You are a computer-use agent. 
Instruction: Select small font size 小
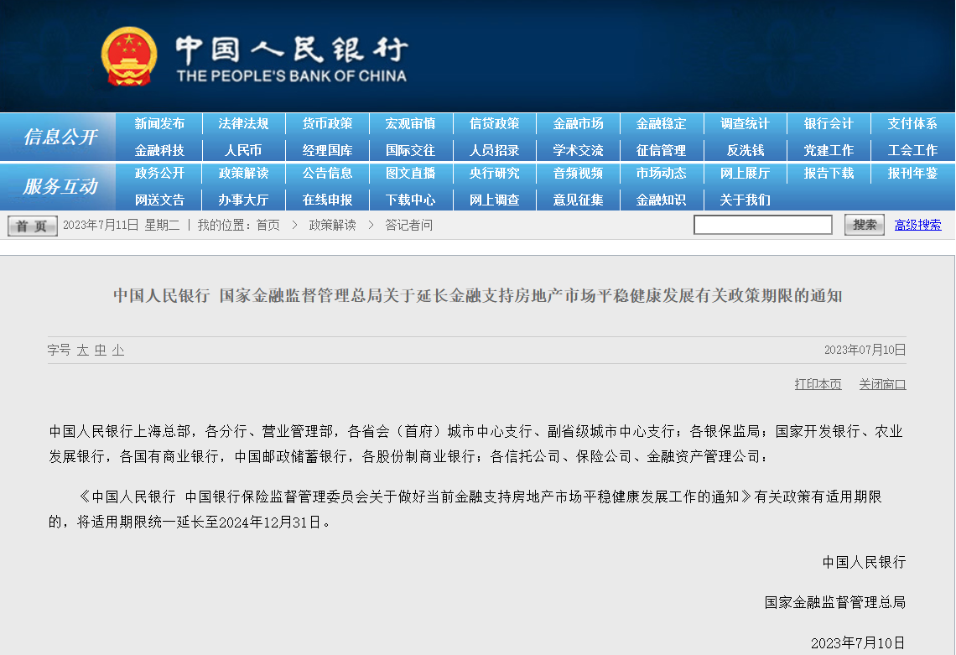[x=118, y=350]
